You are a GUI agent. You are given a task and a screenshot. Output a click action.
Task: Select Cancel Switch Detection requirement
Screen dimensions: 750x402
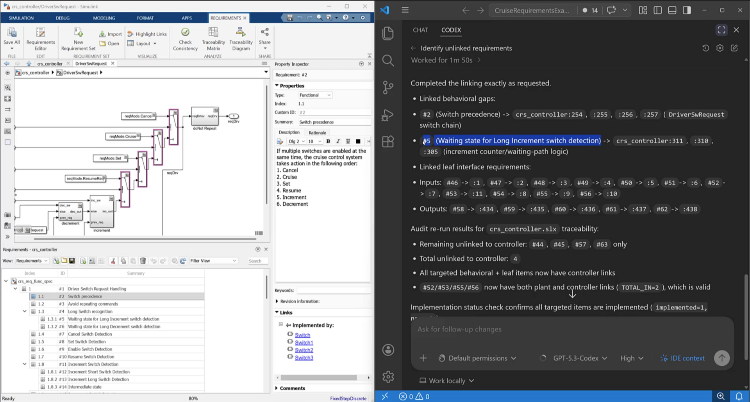coord(90,334)
